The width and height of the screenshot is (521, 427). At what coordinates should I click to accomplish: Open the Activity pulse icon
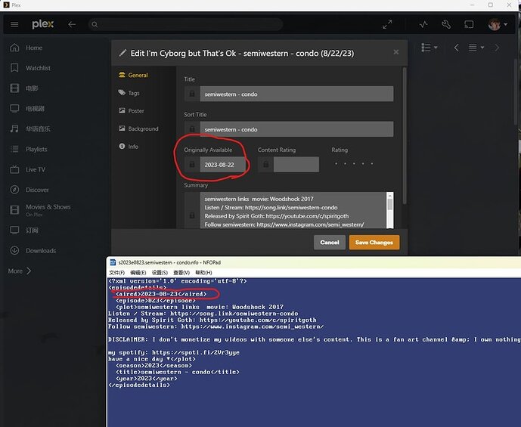[423, 24]
